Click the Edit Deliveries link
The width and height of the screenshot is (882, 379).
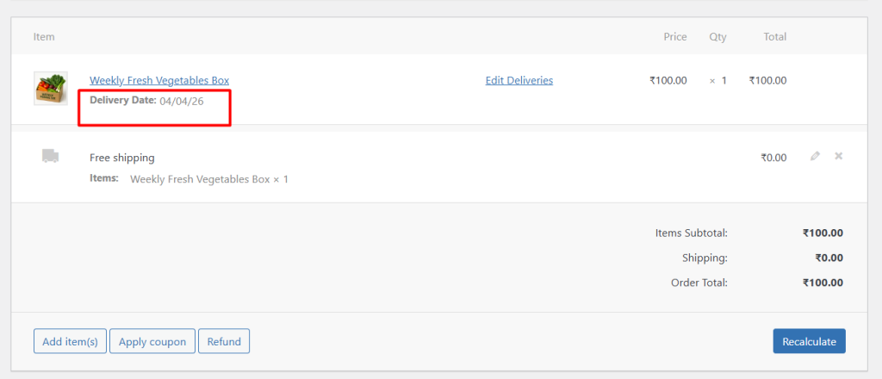(x=519, y=80)
